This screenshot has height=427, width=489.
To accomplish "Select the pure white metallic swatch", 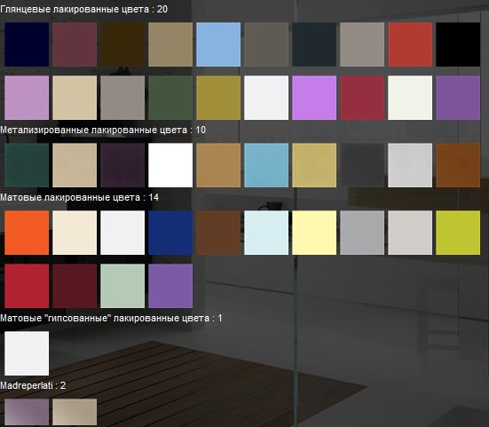I will click(x=170, y=165).
